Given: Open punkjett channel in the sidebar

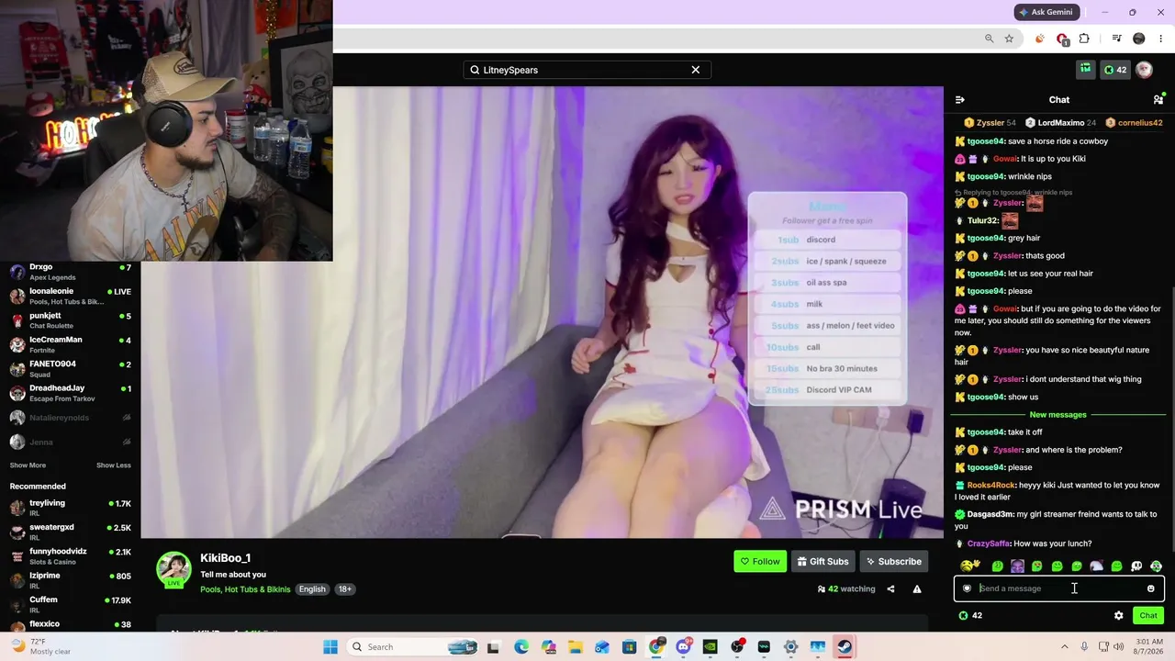Looking at the screenshot, I should 71,320.
